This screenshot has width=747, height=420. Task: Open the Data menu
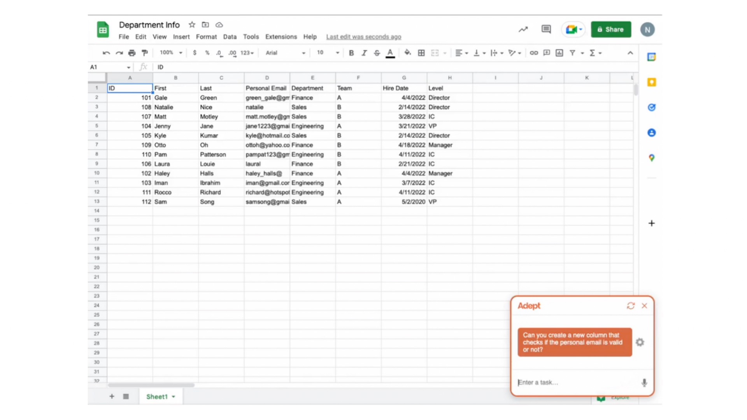pos(230,37)
